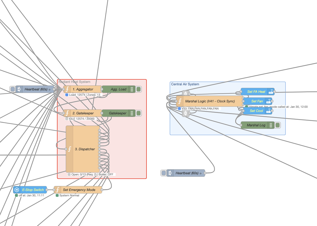The width and height of the screenshot is (317, 226).
Task: Click the wifi icon on Set Cool node
Action: click(269, 111)
